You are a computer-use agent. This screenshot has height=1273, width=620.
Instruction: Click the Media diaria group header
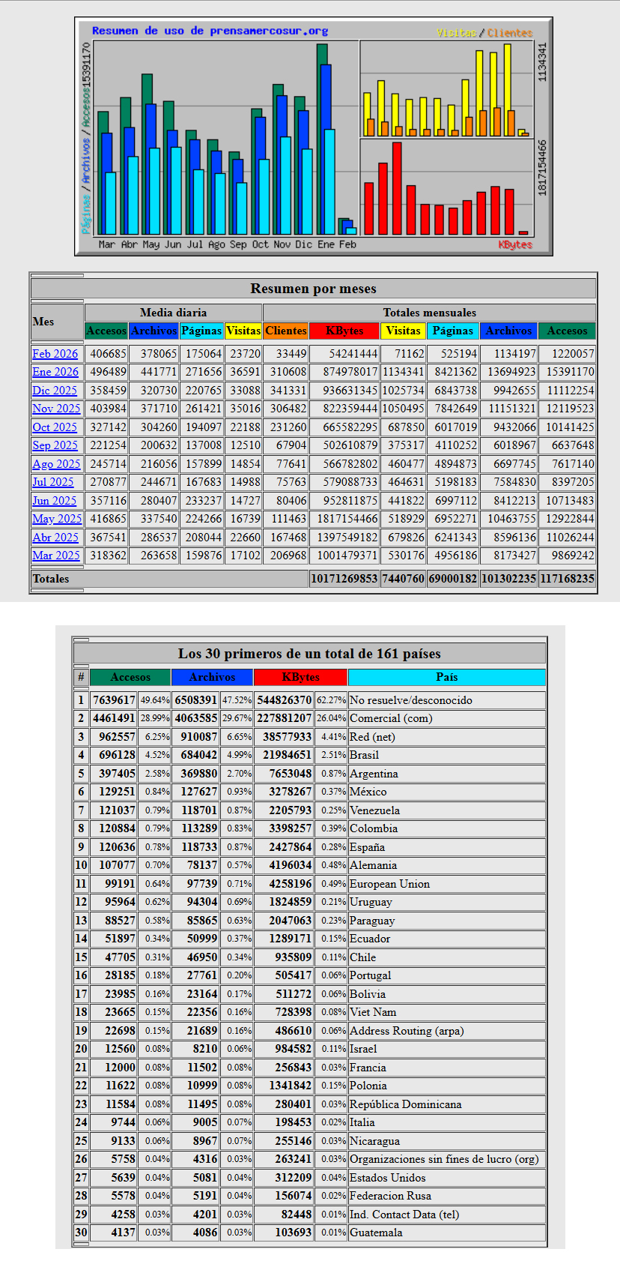pyautogui.click(x=173, y=313)
